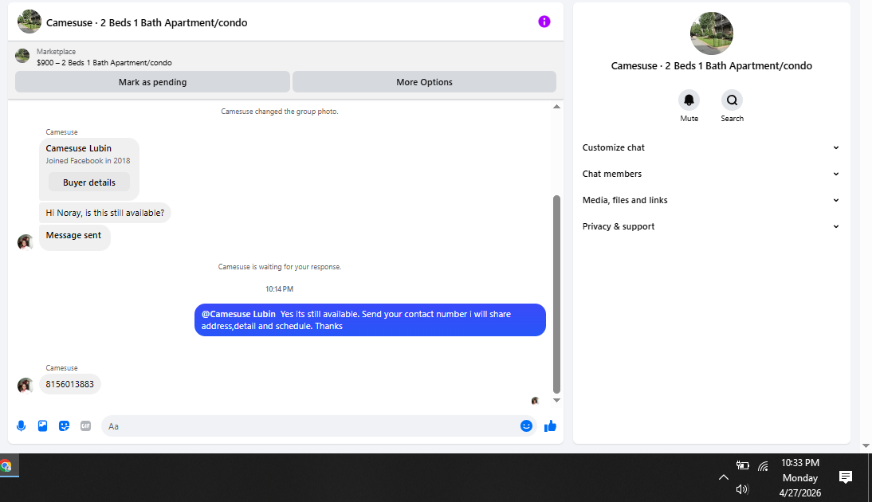
Task: Click 'Camesuse is waiting for your response' text
Action: click(279, 267)
